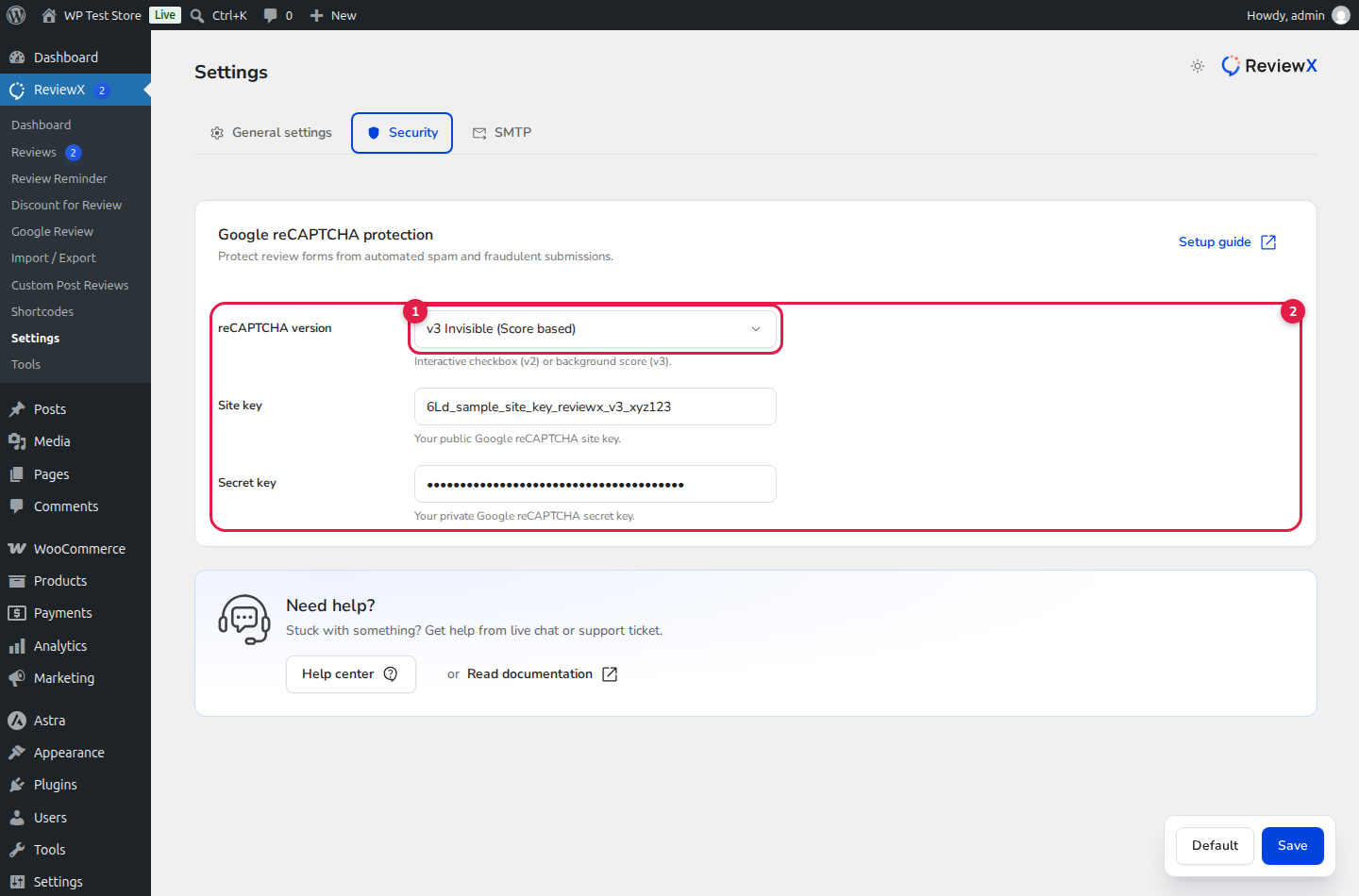The image size is (1359, 896).
Task: Click the New button in admin bar
Action: pos(333,15)
